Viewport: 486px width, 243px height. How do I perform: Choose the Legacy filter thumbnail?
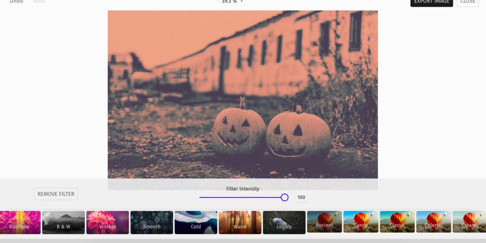click(284, 222)
